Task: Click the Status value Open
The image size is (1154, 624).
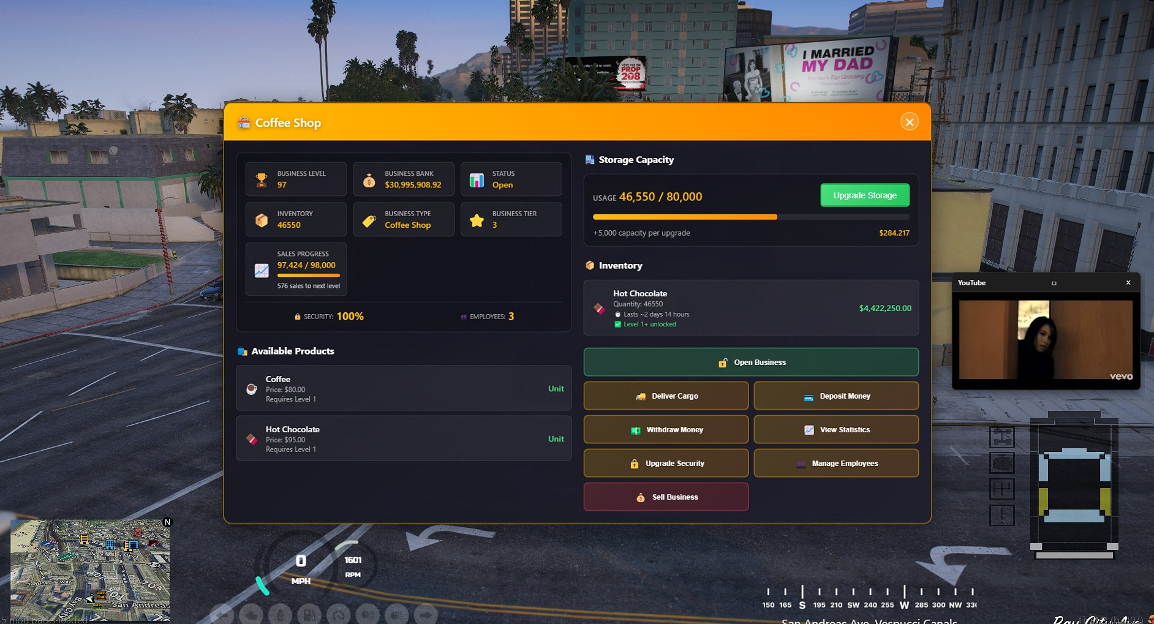Action: click(x=503, y=185)
